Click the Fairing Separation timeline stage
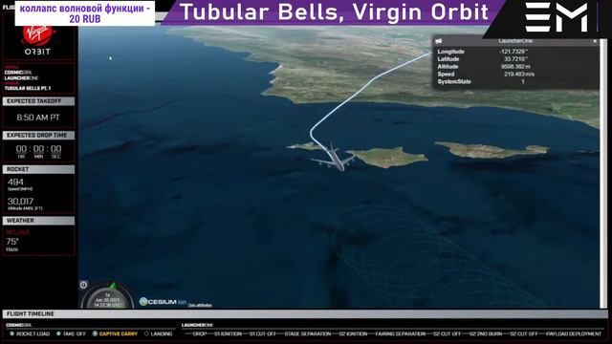This screenshot has width=612, height=344. point(400,333)
